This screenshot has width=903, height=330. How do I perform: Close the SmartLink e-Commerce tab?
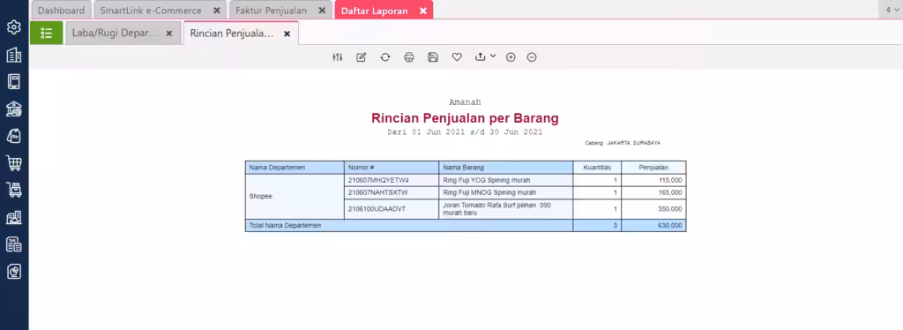pyautogui.click(x=217, y=11)
